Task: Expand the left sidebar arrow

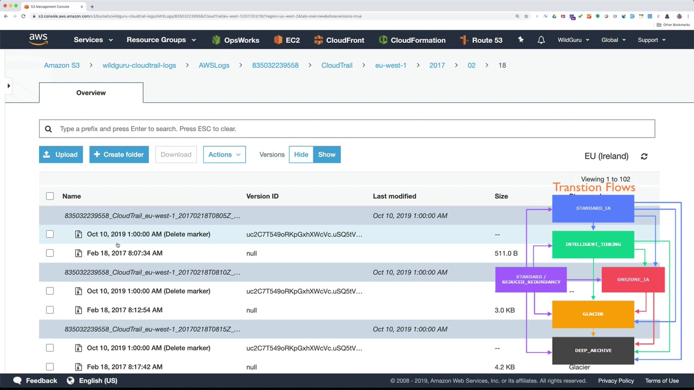Action: 9,86
